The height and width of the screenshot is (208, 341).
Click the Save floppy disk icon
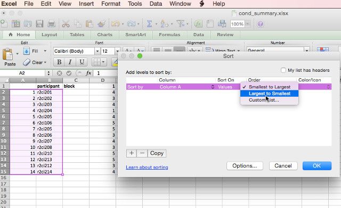click(39, 23)
